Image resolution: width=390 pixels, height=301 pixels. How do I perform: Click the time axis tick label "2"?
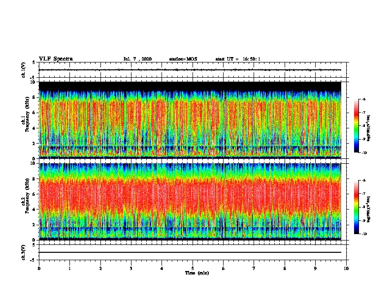pyautogui.click(x=100, y=269)
